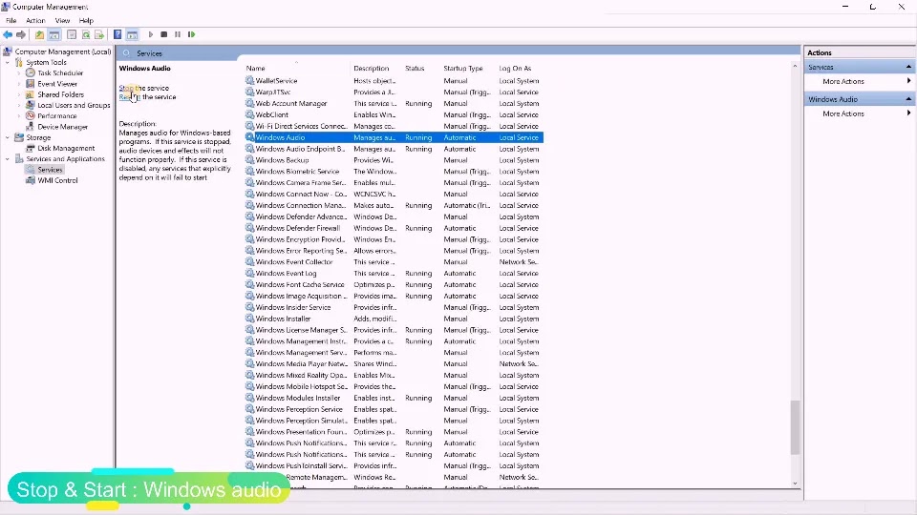Select Performance in the tree
Image resolution: width=917 pixels, height=515 pixels.
click(57, 115)
